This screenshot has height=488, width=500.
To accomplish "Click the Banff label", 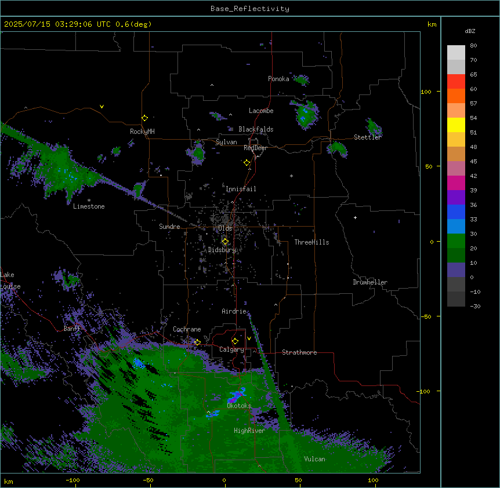I will (72, 329).
